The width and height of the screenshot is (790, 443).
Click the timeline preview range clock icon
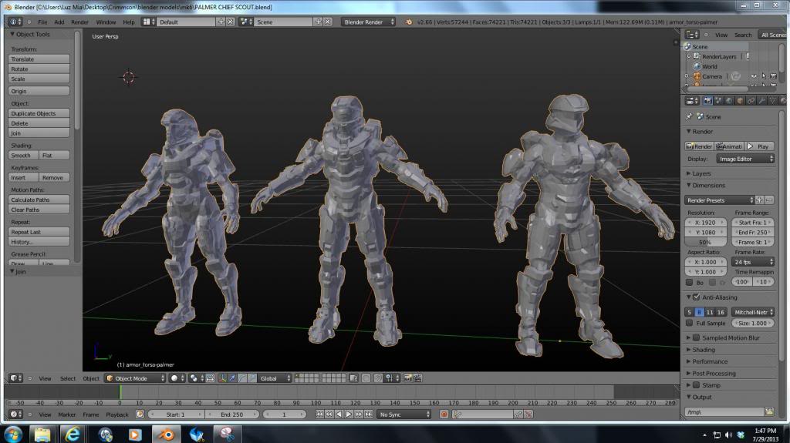(x=140, y=414)
